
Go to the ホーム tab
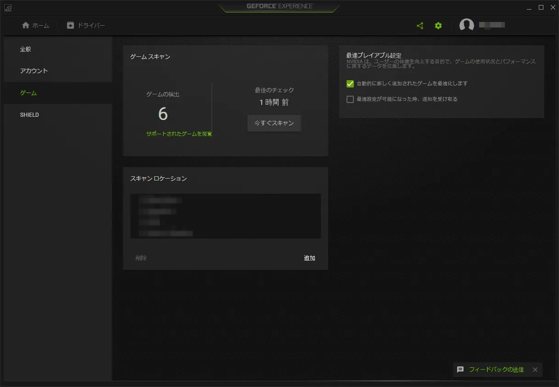pyautogui.click(x=35, y=25)
